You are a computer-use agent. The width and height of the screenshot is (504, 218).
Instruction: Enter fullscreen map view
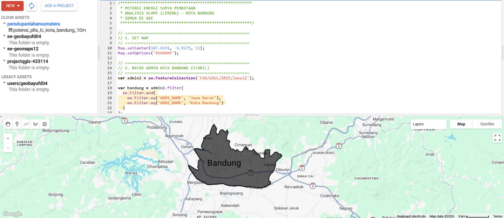coord(497,138)
